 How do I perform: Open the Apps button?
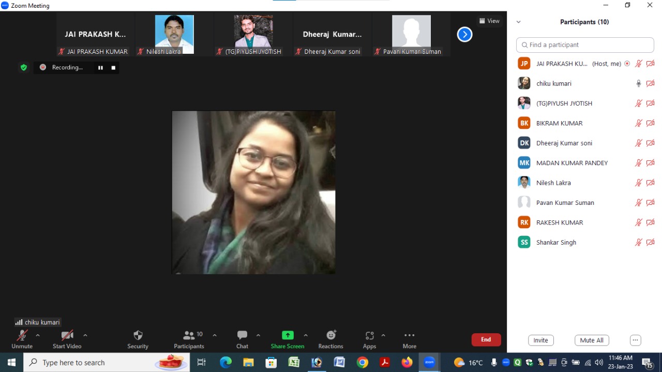[x=369, y=339]
